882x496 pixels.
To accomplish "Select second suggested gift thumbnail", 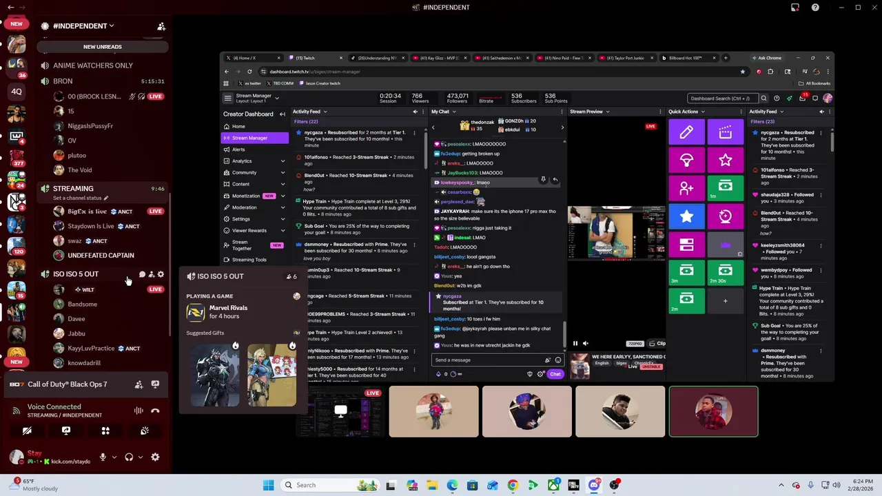I will 271,374.
